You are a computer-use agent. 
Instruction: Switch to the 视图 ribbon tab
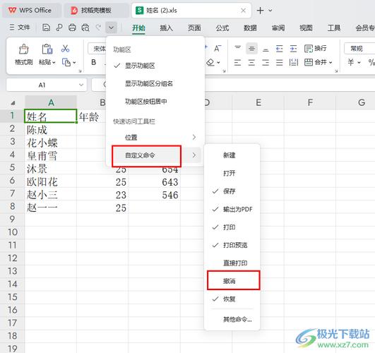tap(306, 28)
